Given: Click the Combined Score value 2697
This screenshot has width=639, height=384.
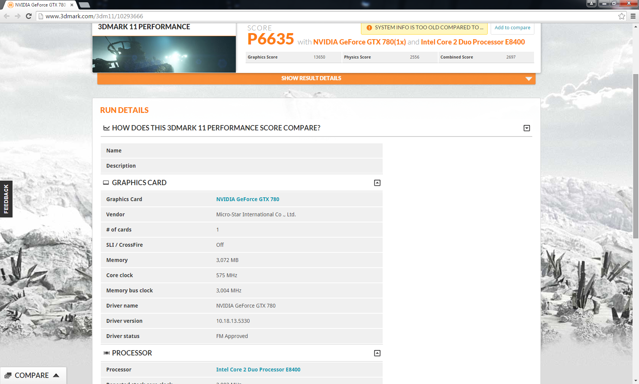Looking at the screenshot, I should pos(511,57).
